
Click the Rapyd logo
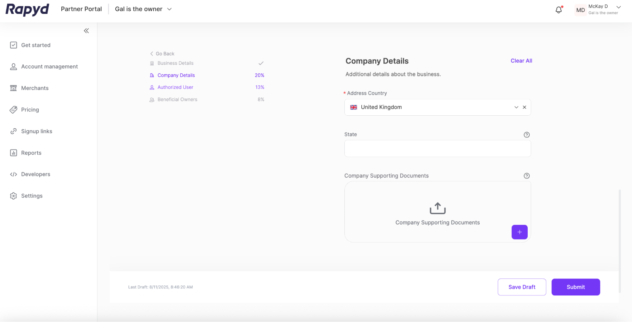click(27, 9)
